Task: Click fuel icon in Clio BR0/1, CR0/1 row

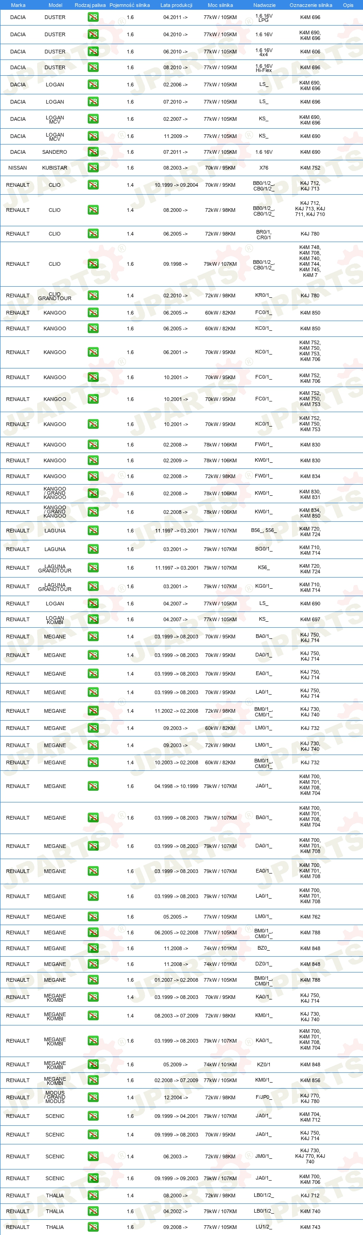Action: (x=93, y=234)
